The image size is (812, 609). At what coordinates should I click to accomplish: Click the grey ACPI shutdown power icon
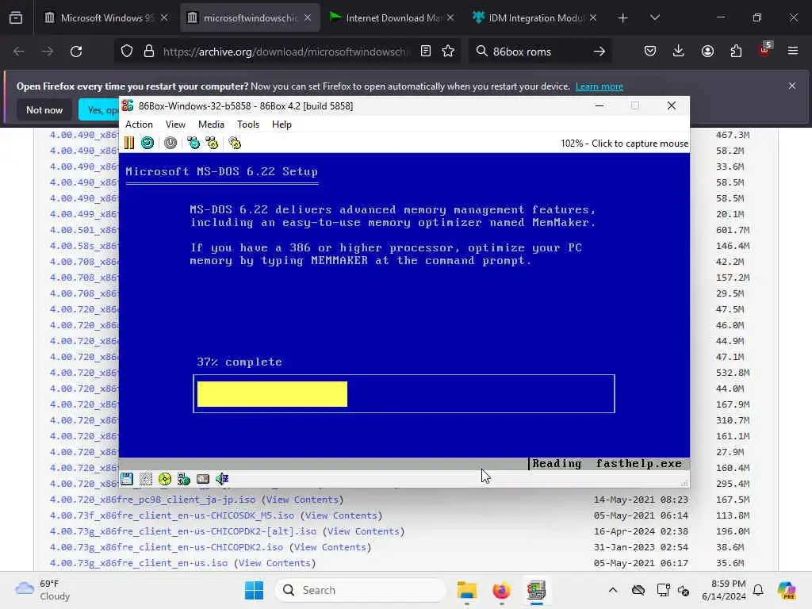pos(170,143)
